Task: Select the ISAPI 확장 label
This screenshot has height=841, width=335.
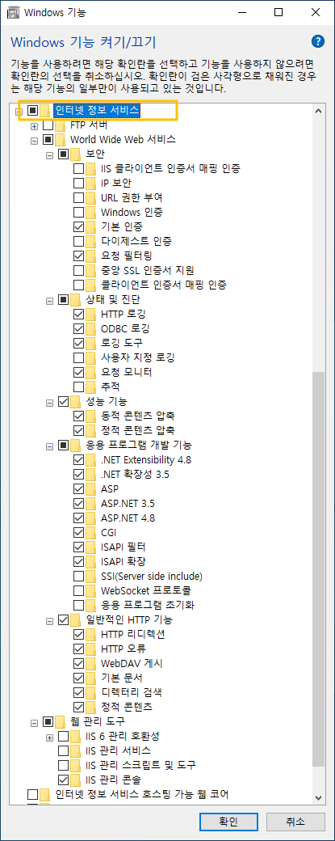Action: [123, 561]
